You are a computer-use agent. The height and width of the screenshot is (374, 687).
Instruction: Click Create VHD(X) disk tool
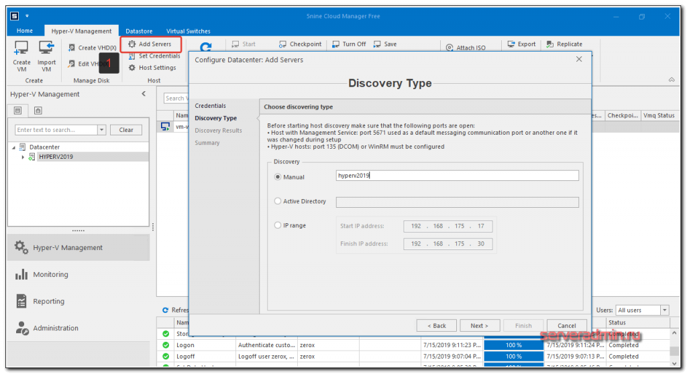click(92, 48)
